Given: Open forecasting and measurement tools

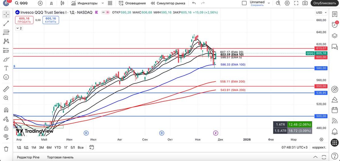Looking at the screenshot, I should (x=6, y=50).
